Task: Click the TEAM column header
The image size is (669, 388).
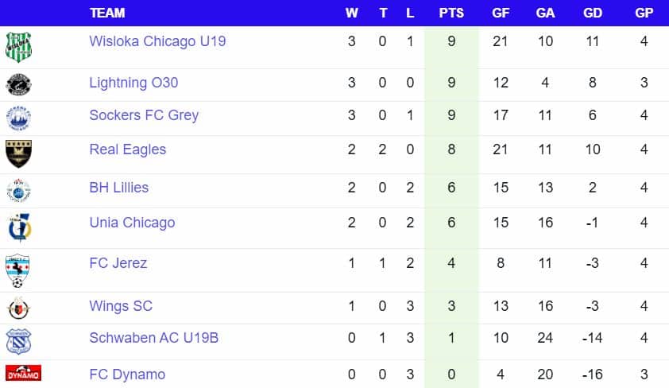Action: tap(107, 13)
